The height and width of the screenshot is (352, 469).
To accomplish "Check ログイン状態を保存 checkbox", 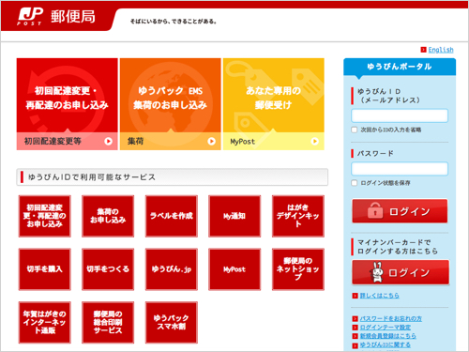I will point(355,183).
